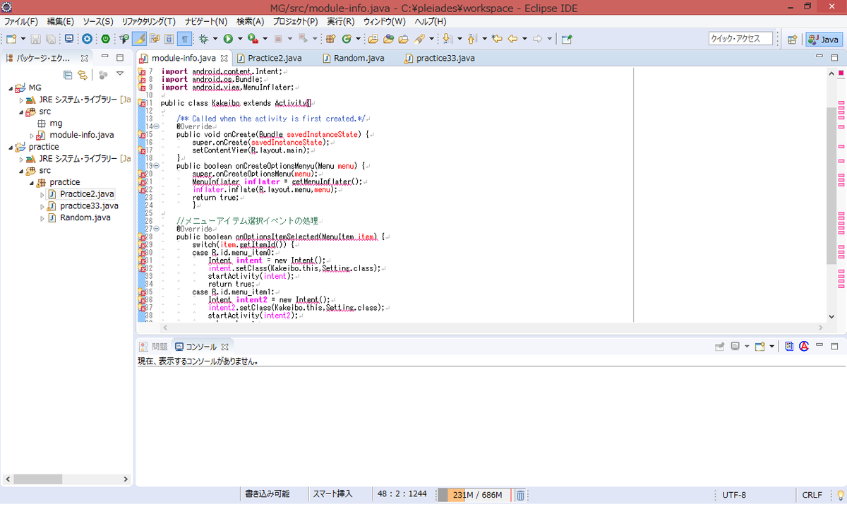
Task: Click the クイック・アクセス search field
Action: (x=740, y=39)
